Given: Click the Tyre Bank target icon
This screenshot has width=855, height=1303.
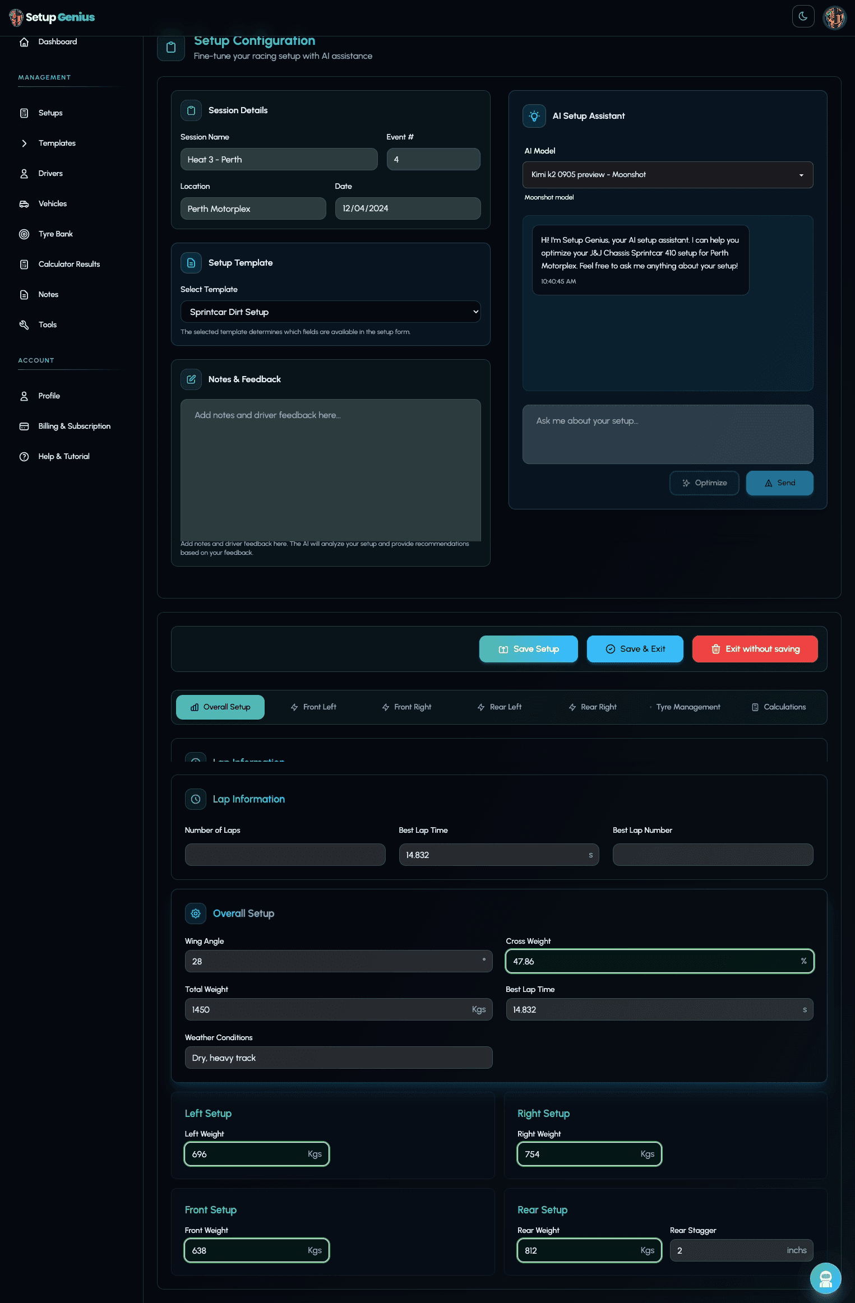Looking at the screenshot, I should [24, 234].
